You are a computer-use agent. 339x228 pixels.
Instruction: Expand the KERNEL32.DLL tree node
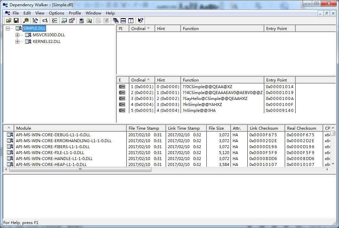[17, 42]
